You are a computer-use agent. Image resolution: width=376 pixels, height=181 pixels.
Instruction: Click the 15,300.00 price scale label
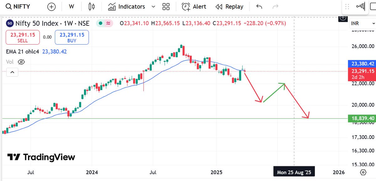pyautogui.click(x=363, y=164)
